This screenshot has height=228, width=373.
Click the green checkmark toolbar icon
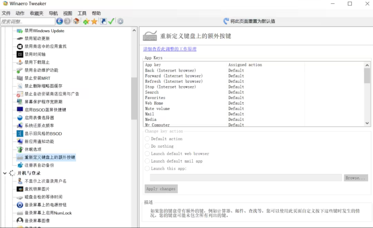point(111,21)
